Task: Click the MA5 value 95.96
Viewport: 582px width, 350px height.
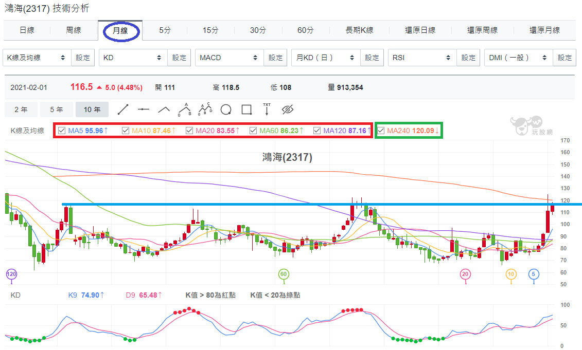Action: tap(94, 131)
